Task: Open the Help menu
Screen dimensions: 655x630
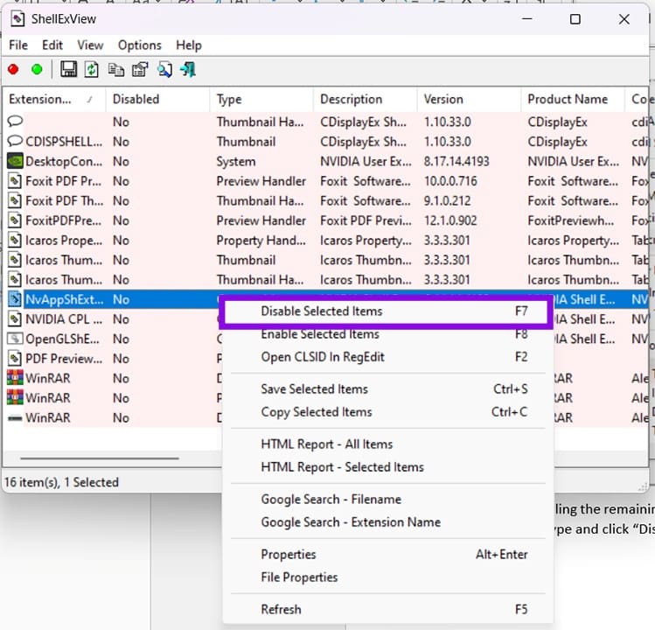Action: pyautogui.click(x=189, y=45)
